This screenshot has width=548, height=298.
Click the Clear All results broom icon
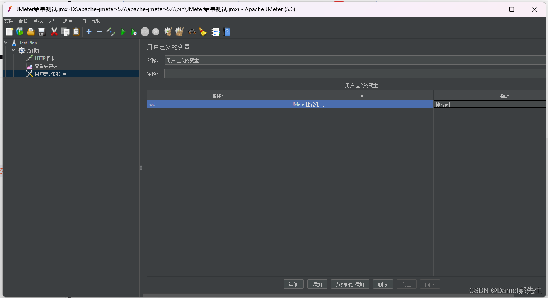[x=179, y=32]
